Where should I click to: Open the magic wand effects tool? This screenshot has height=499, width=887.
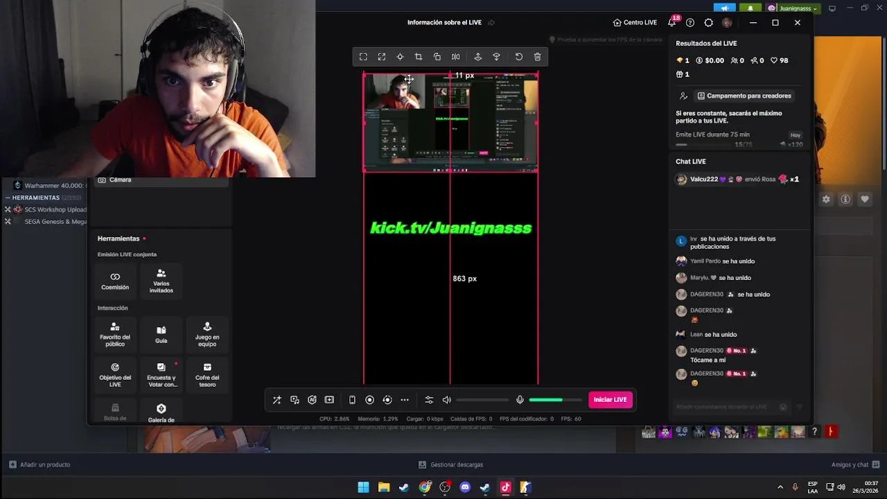276,400
